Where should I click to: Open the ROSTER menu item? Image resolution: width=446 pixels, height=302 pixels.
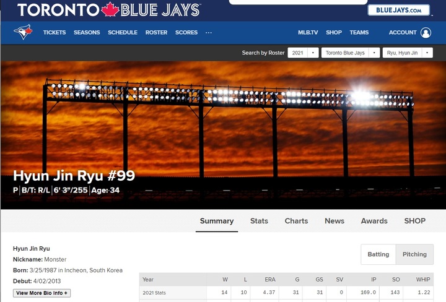tap(156, 32)
